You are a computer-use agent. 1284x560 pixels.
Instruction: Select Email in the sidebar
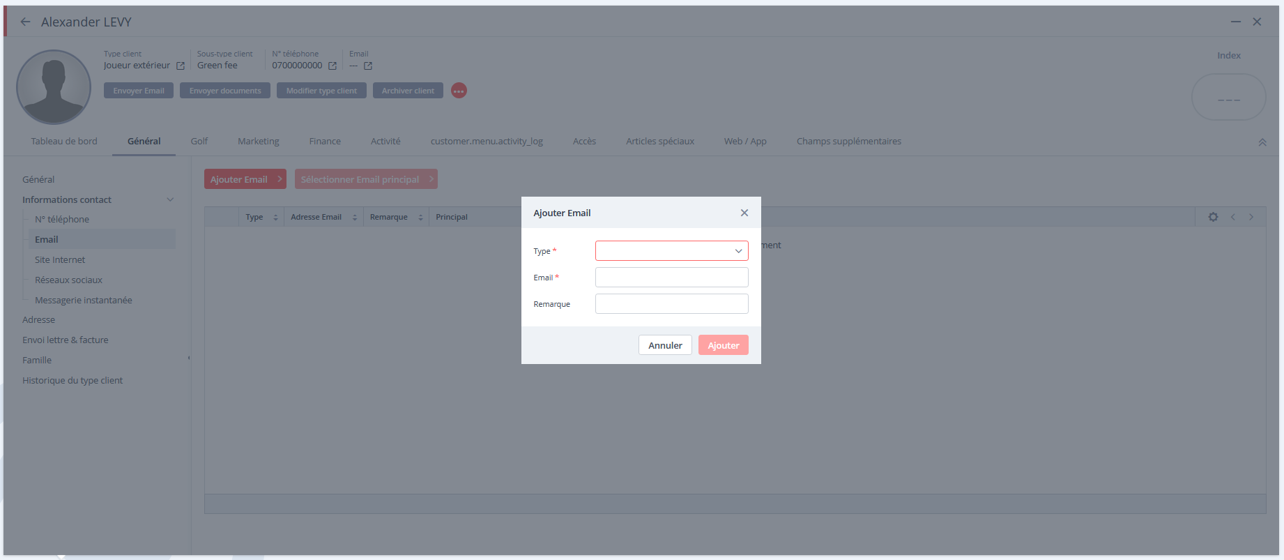point(102,239)
